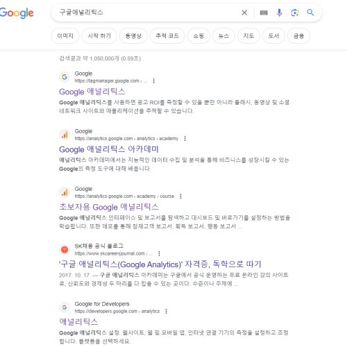Select the 추적 코드 filter chip
The height and width of the screenshot is (347, 347).
pyautogui.click(x=167, y=36)
